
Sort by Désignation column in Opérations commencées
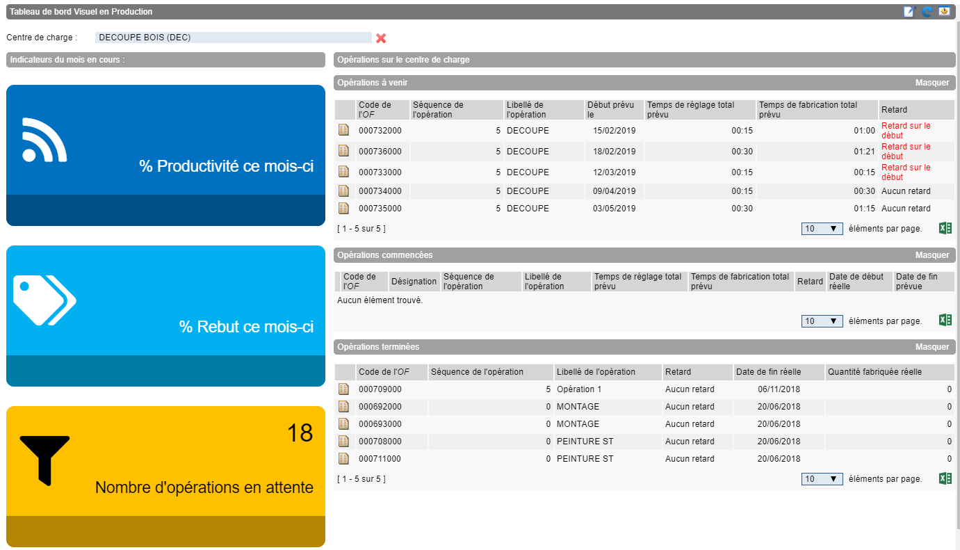414,282
